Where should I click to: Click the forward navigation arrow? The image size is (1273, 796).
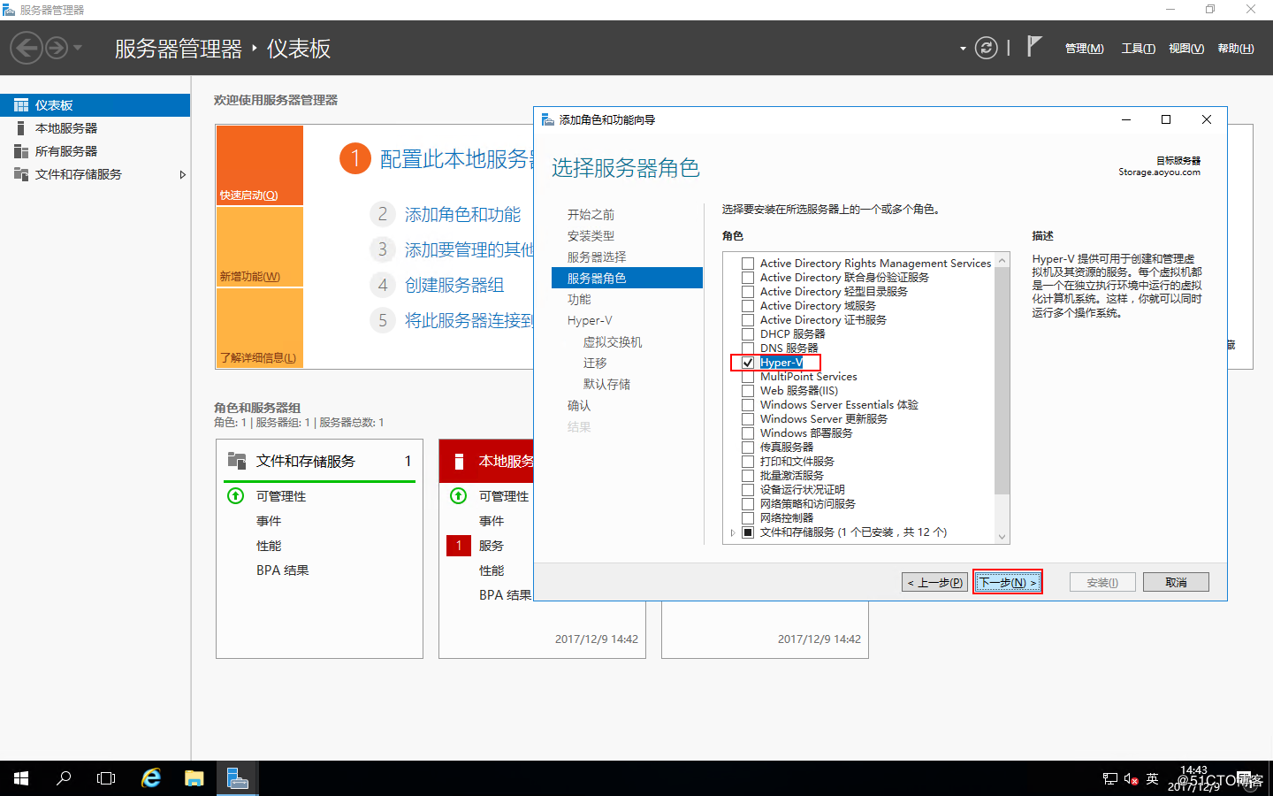[56, 48]
